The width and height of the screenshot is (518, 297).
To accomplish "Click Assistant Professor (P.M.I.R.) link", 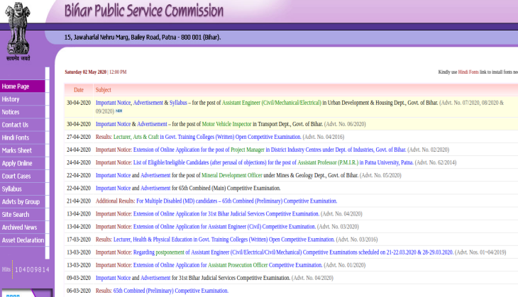I will [328, 163].
